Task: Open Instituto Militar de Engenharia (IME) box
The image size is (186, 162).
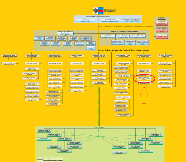Action: pyautogui.click(x=121, y=89)
